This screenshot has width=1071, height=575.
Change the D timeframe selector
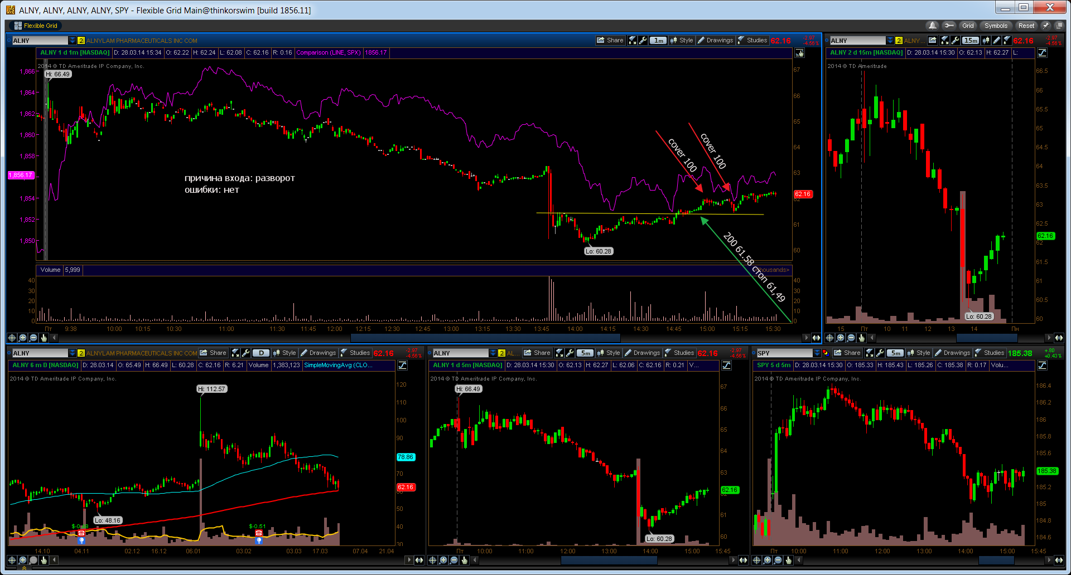tap(261, 353)
